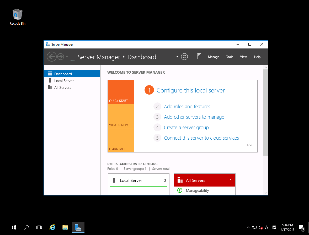Click the Server Manager title bar icon
Screen dimensions: 309x235
click(x=48, y=45)
